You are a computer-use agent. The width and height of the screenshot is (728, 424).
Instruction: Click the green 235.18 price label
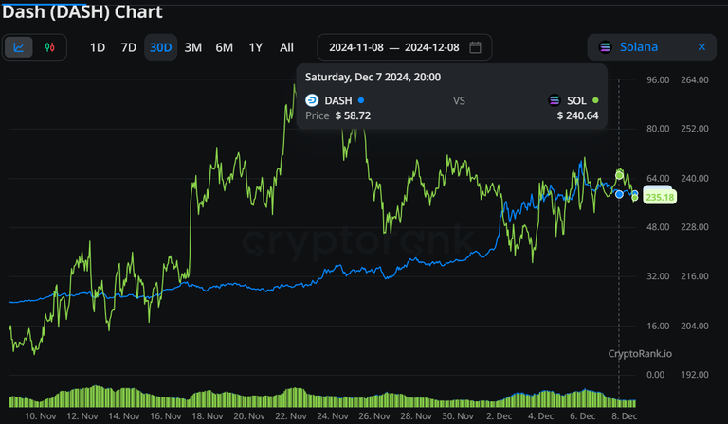click(660, 197)
